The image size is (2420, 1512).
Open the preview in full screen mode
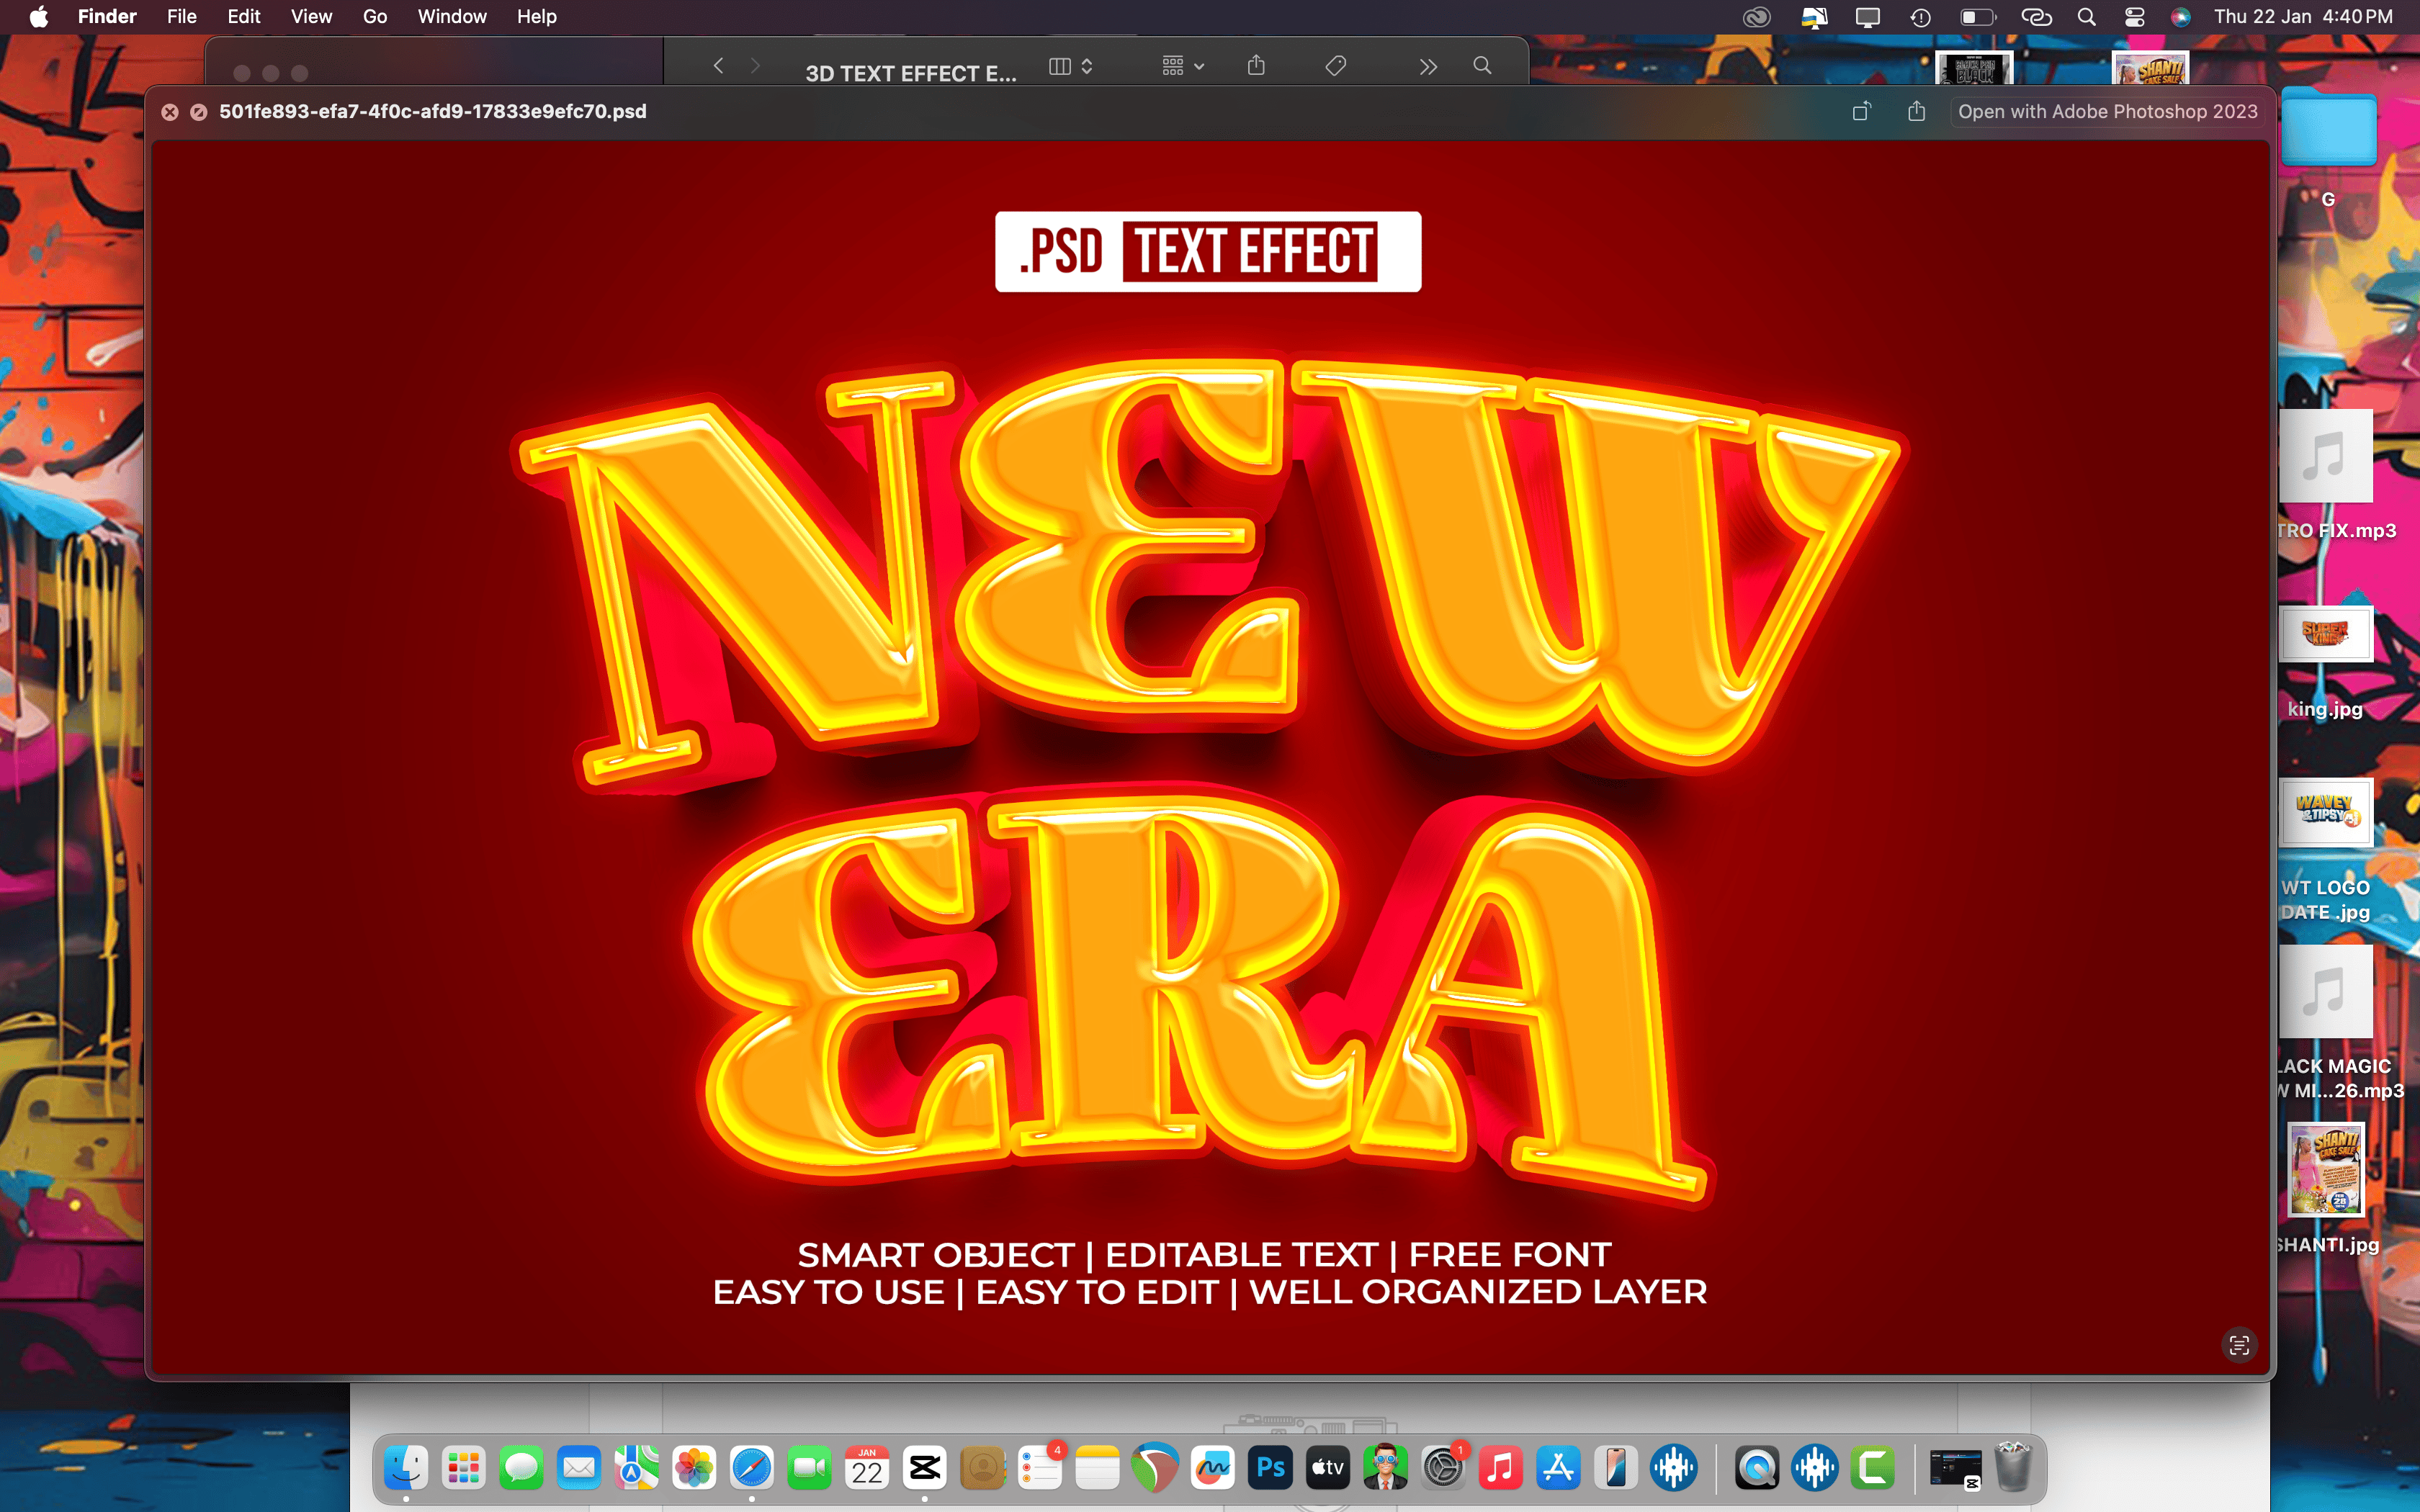click(x=199, y=112)
